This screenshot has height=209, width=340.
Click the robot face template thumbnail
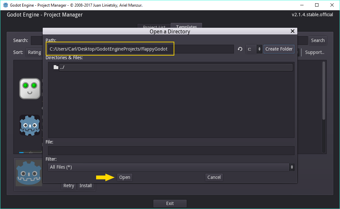[30, 89]
